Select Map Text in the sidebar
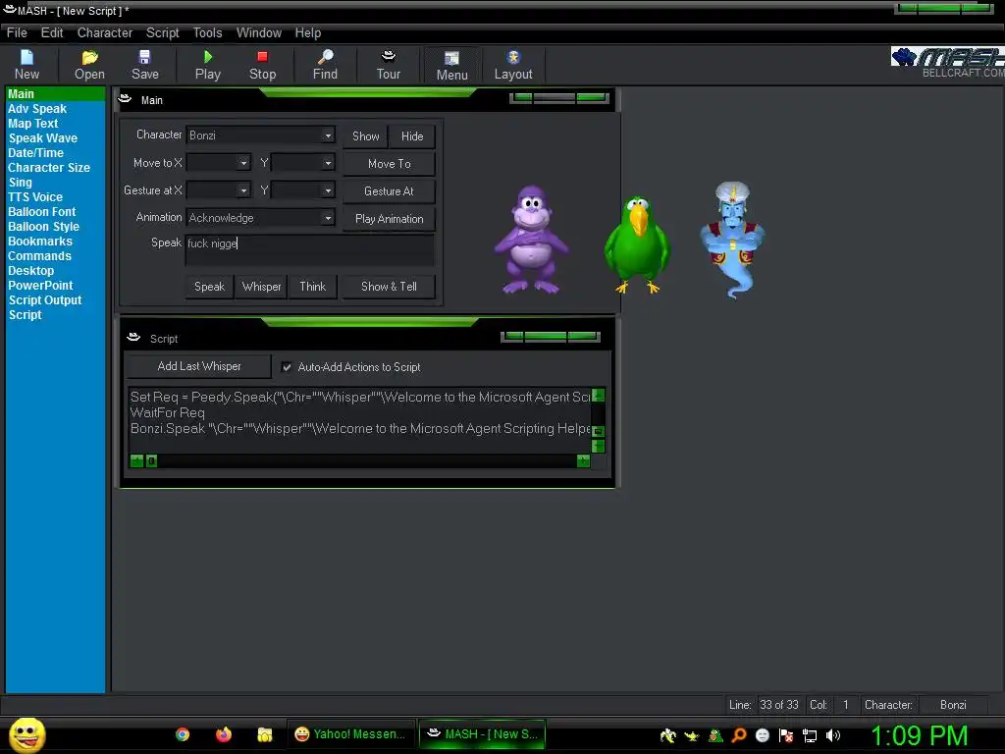1005x754 pixels. (32, 123)
